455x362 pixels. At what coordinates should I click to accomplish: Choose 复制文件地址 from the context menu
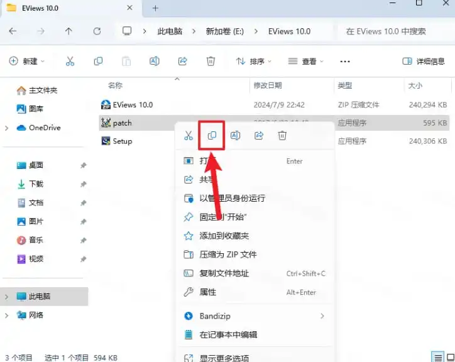(255, 273)
